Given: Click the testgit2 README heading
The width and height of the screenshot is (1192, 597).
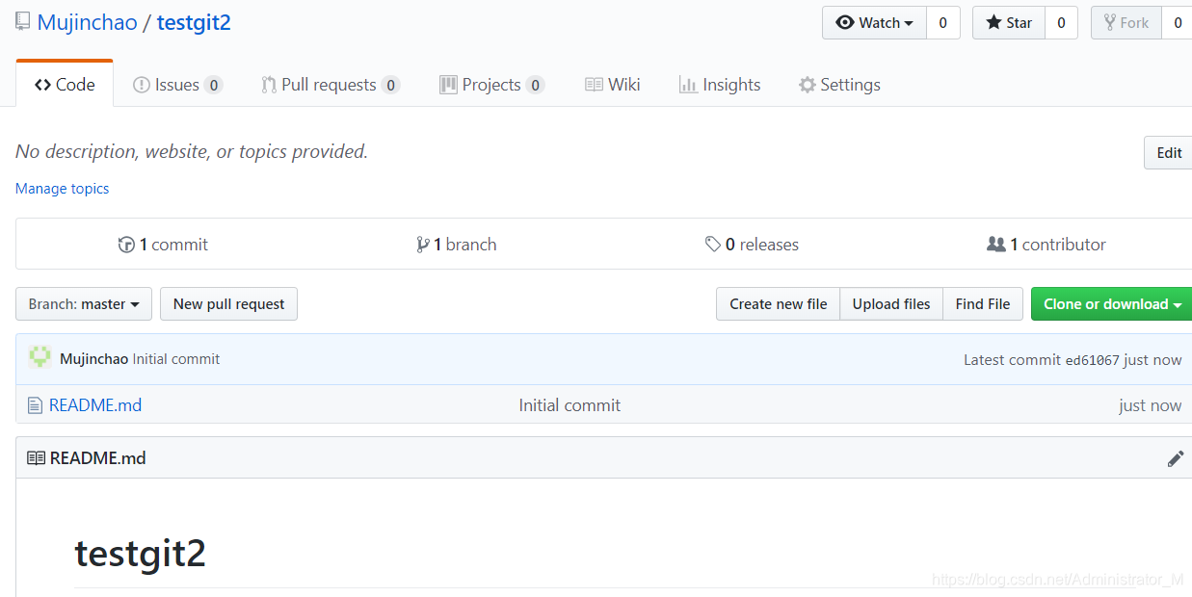Looking at the screenshot, I should coord(141,554).
